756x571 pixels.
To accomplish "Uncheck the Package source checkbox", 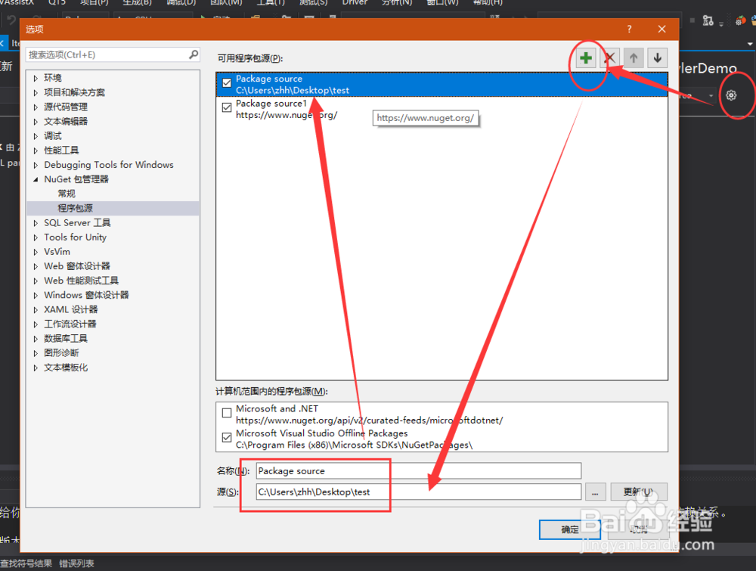I will (227, 82).
